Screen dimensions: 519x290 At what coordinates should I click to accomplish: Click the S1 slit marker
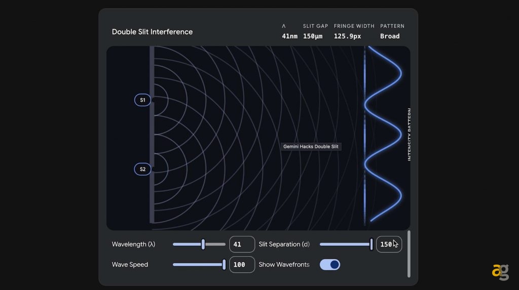[x=142, y=100]
